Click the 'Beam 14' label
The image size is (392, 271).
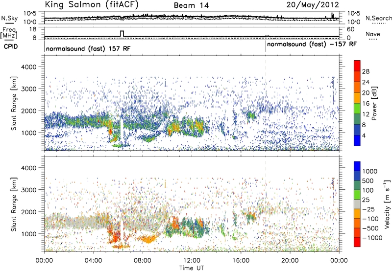(x=191, y=5)
